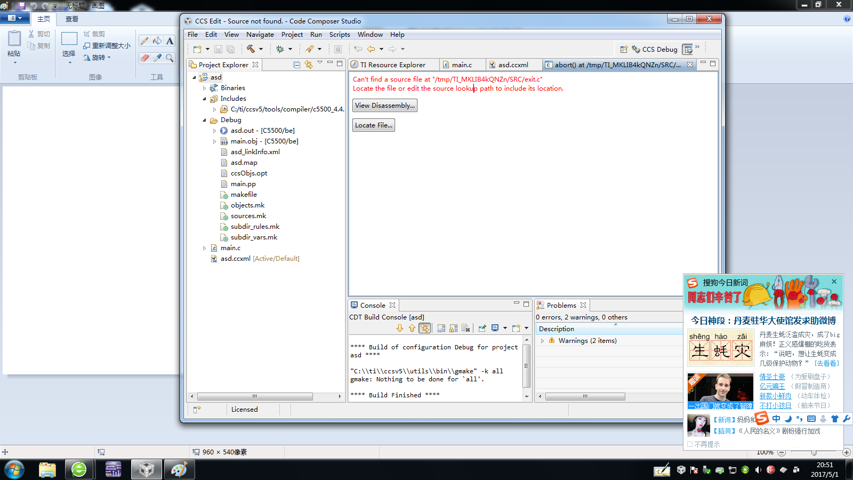
Task: Click the Build hammer icon
Action: (251, 49)
